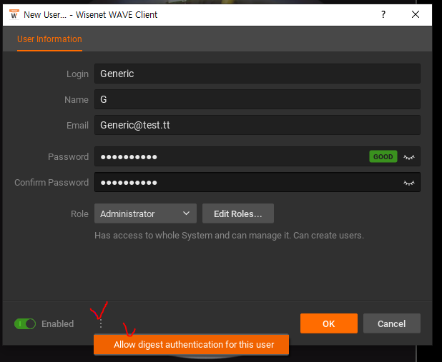Image resolution: width=442 pixels, height=362 pixels.
Task: Close the New User window
Action: coord(416,14)
